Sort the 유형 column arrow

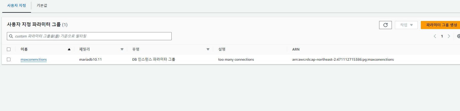(x=208, y=49)
